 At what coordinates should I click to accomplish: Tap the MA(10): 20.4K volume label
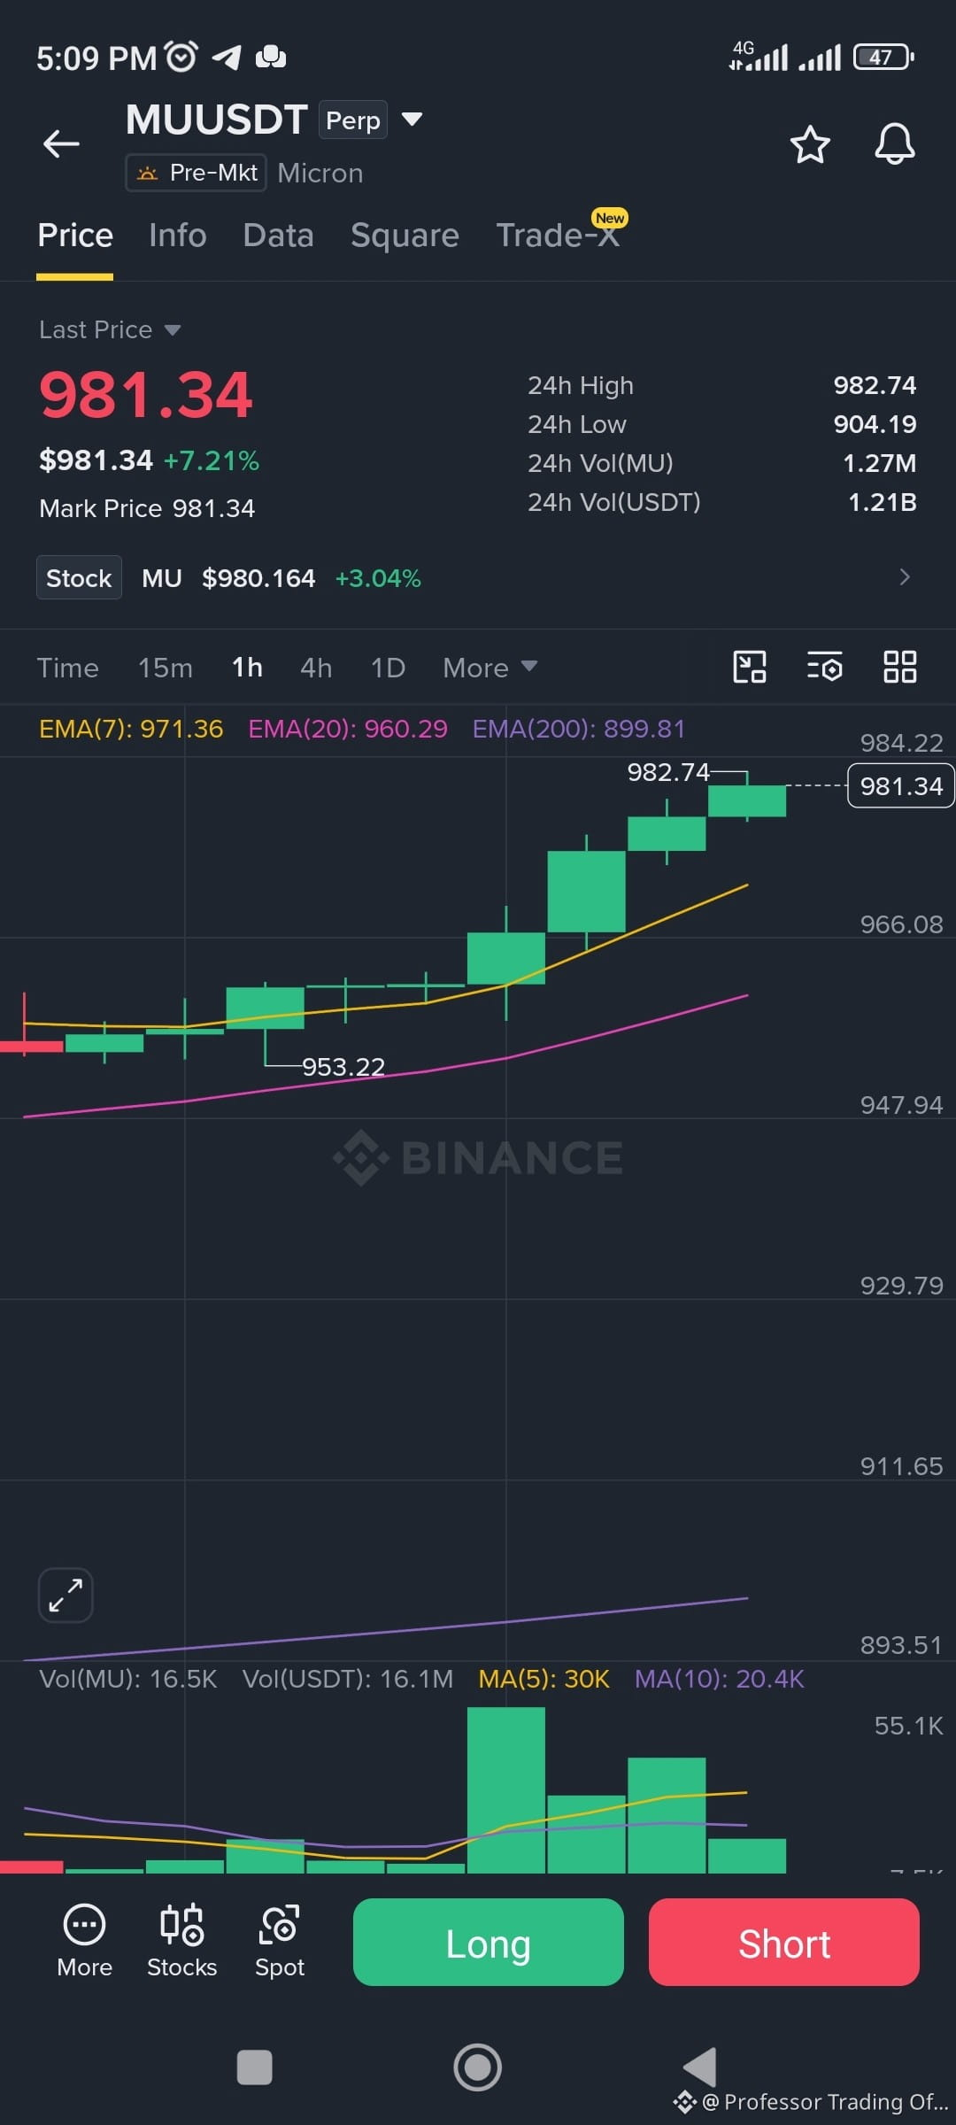[720, 1679]
